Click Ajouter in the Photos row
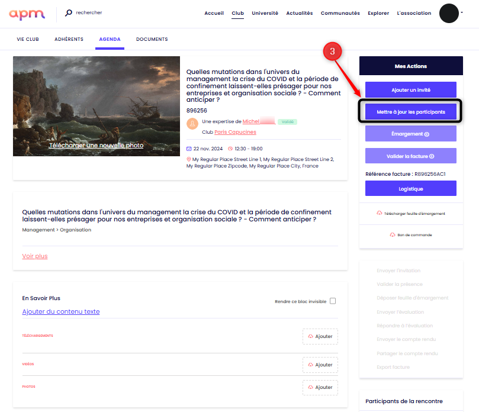The height and width of the screenshot is (412, 479). point(320,387)
